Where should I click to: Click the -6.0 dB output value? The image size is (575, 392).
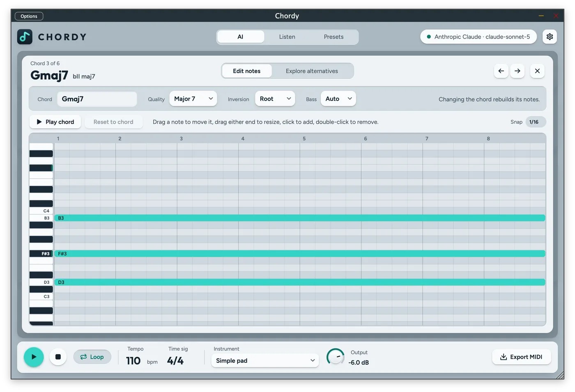359,362
